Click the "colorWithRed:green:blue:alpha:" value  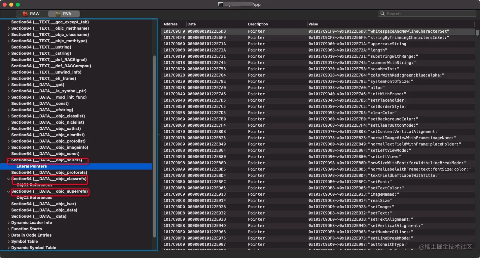(376, 75)
